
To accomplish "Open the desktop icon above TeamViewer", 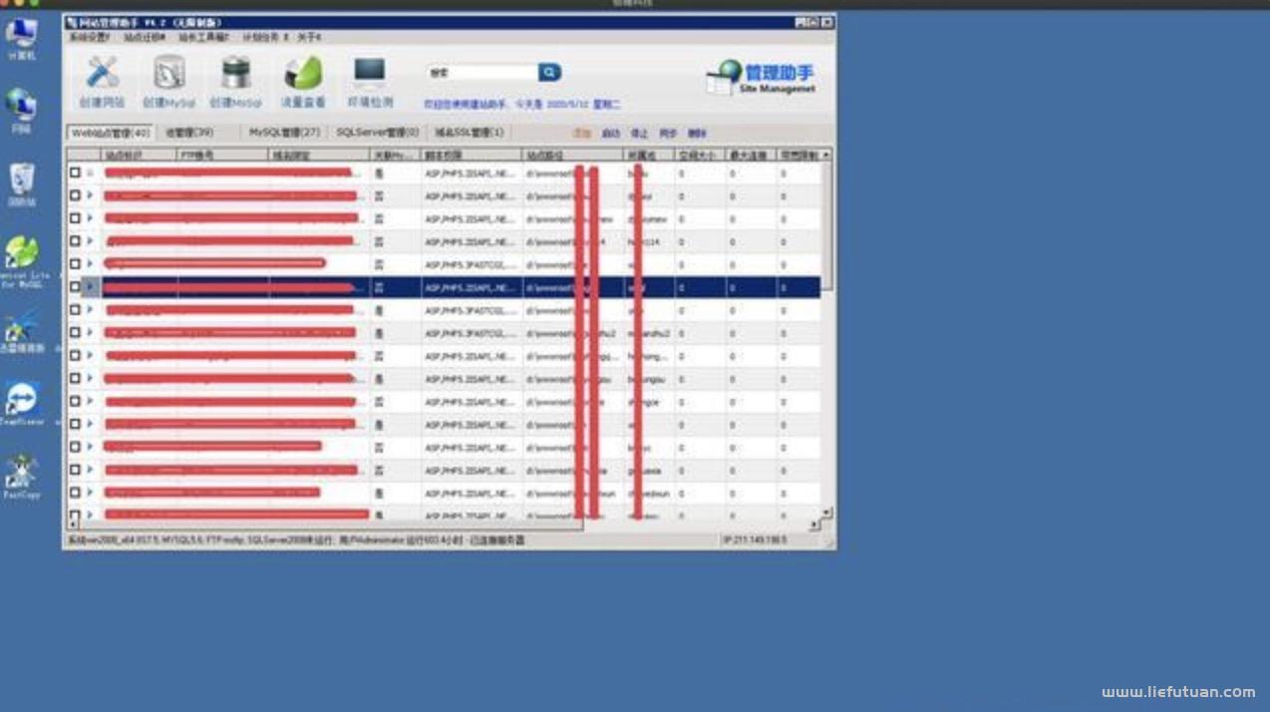I will point(21,333).
